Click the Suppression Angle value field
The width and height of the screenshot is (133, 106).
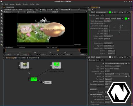point(106,29)
